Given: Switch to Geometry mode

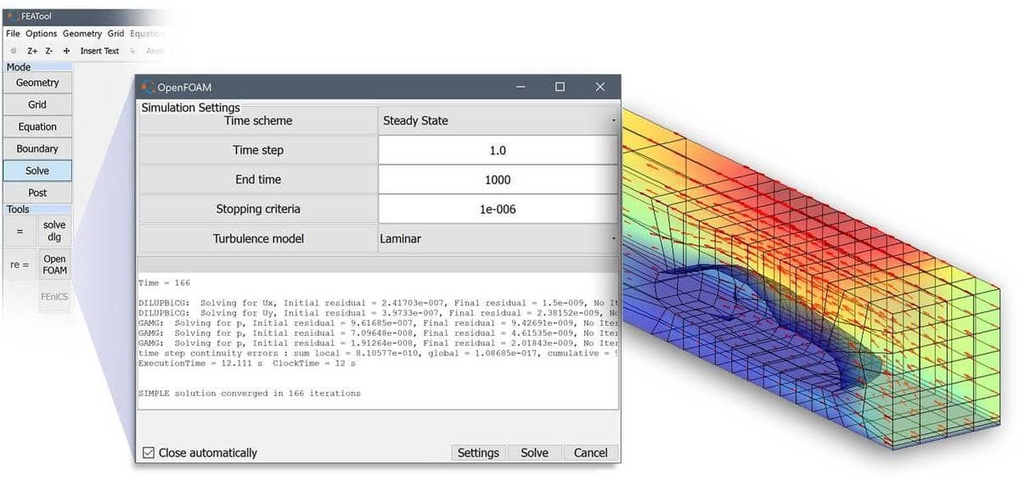Looking at the screenshot, I should pos(37,83).
